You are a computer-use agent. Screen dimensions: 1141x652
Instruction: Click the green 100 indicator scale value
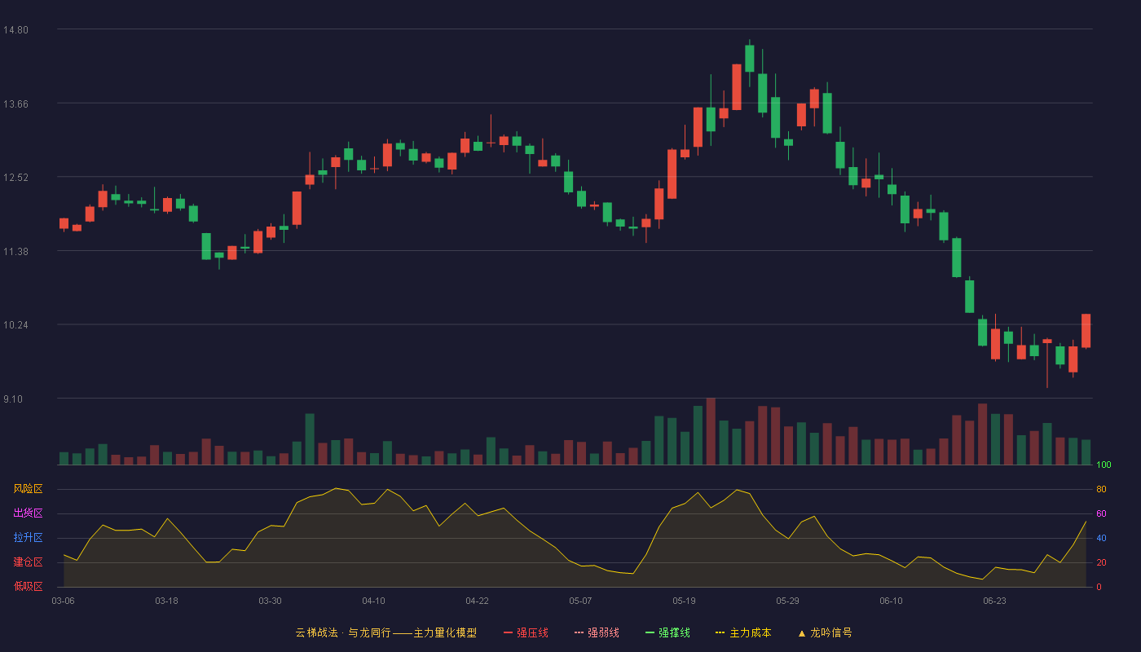[1104, 465]
